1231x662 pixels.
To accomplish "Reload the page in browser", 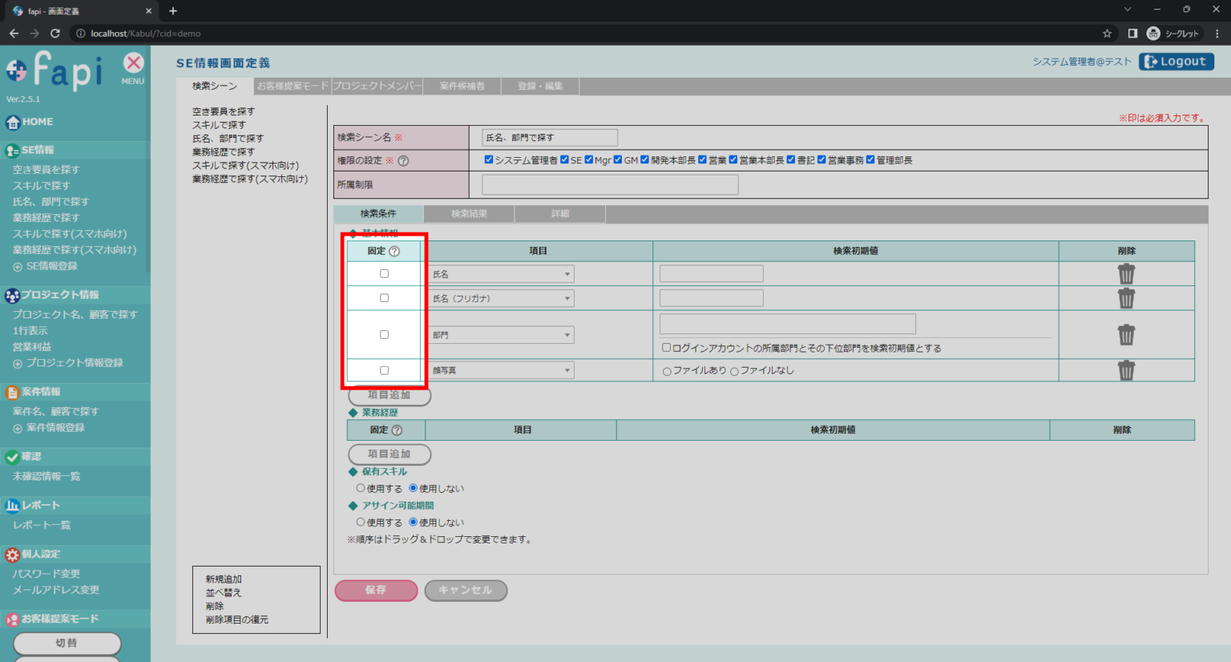I will point(55,34).
